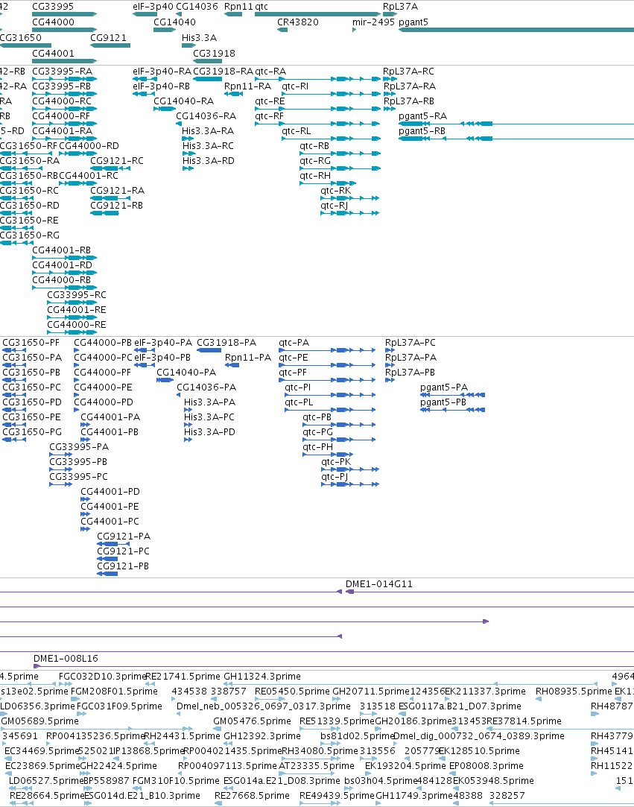Click protein pgant5-PB label
This screenshot has width=634, height=807.
coord(443,402)
